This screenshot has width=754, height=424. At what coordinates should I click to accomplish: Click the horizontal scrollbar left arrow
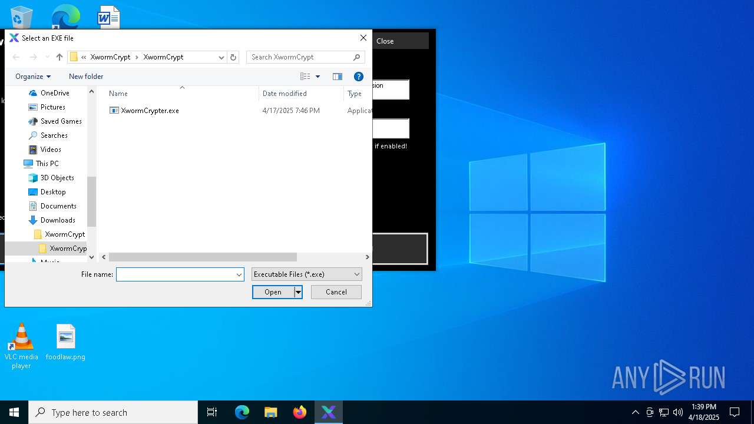(104, 257)
